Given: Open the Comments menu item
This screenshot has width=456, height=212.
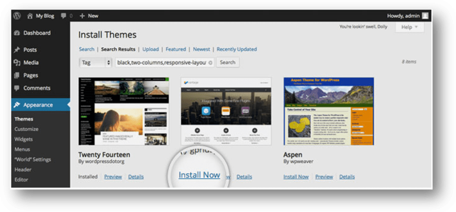Looking at the screenshot, I should tap(37, 88).
